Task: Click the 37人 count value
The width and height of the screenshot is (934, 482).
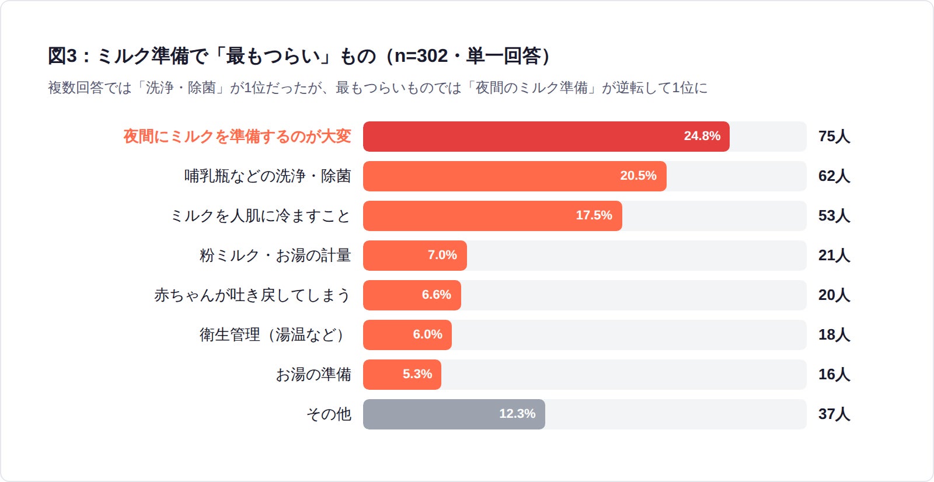Action: (x=834, y=414)
